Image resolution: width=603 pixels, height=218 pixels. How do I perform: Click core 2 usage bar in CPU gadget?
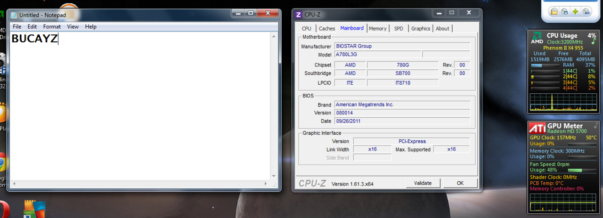point(545,76)
